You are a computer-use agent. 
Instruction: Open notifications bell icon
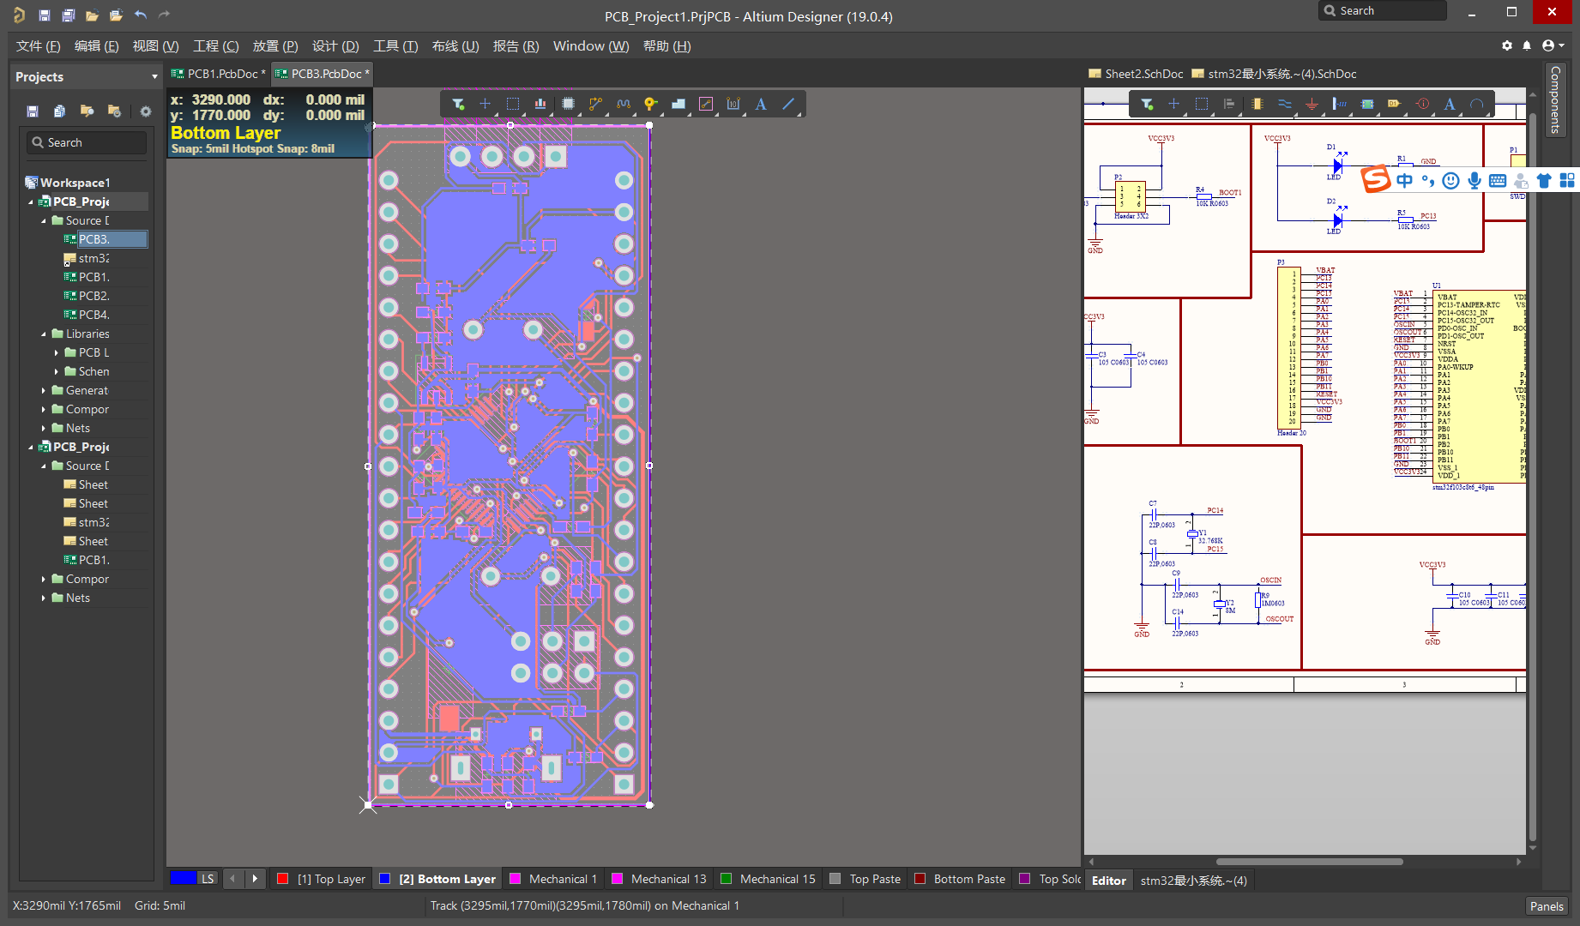1527,45
